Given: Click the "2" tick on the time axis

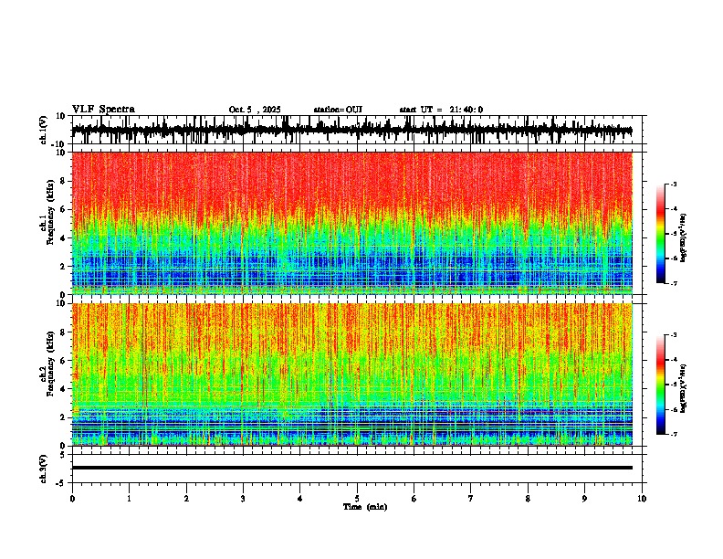Looking at the screenshot, I should click(x=186, y=499).
